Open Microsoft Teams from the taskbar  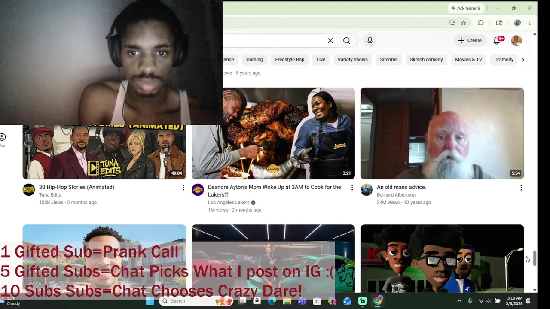[302, 301]
